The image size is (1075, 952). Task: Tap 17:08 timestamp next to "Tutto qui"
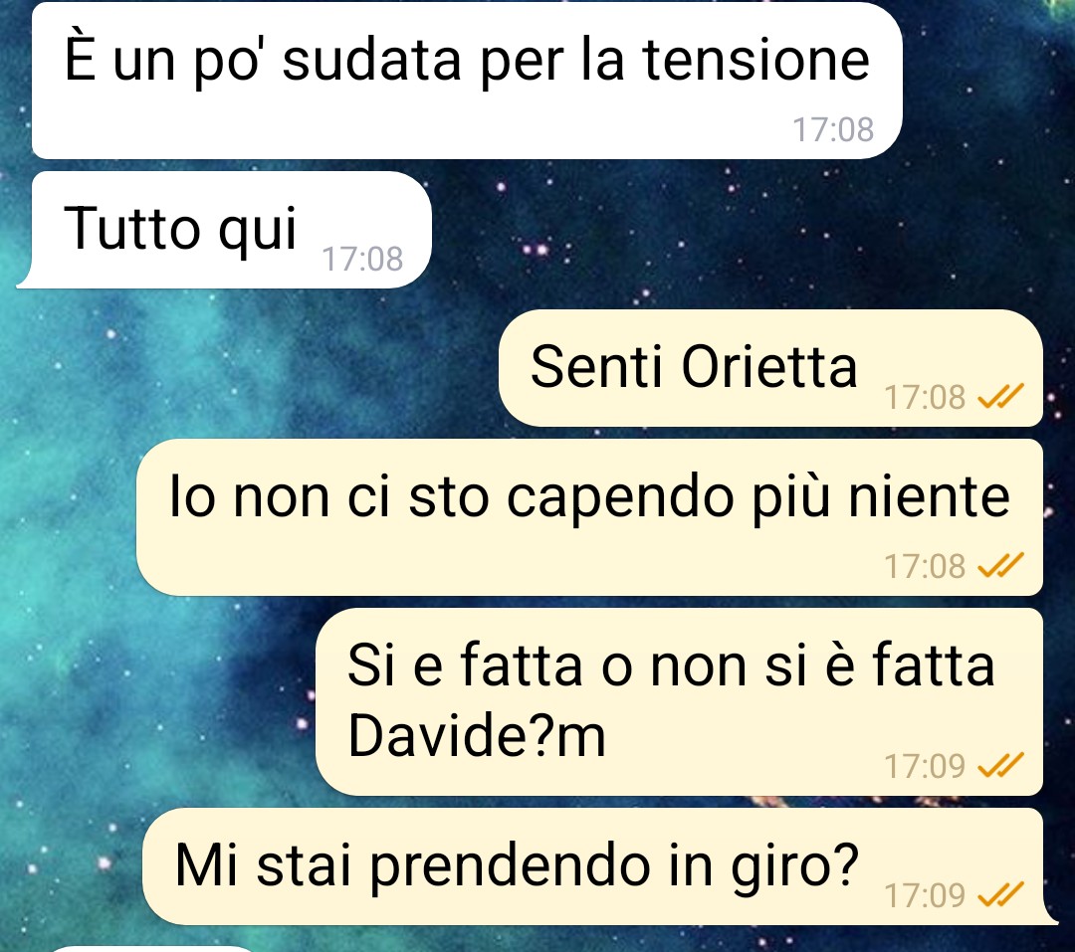(362, 259)
